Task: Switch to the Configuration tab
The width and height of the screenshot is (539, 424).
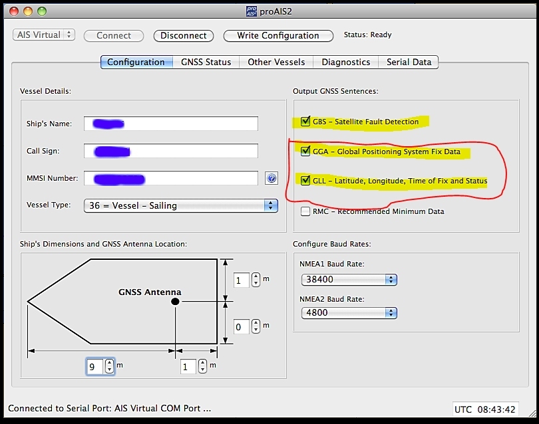Action: tap(136, 62)
